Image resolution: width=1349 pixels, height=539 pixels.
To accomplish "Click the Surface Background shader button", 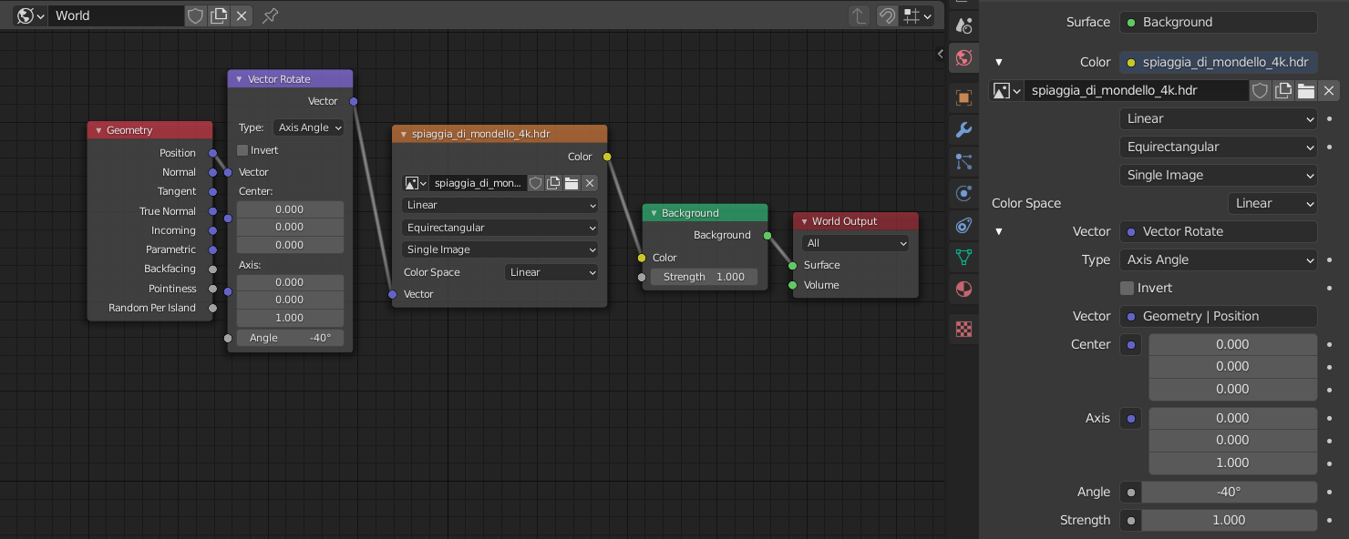I will [x=1218, y=22].
